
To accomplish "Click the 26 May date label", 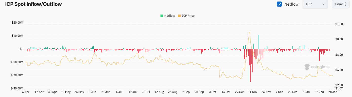I will (x=79, y=92).
